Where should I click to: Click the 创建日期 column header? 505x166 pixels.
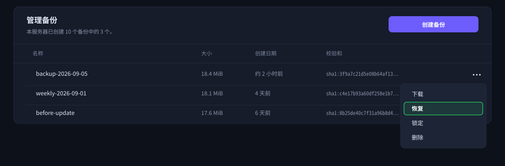266,54
